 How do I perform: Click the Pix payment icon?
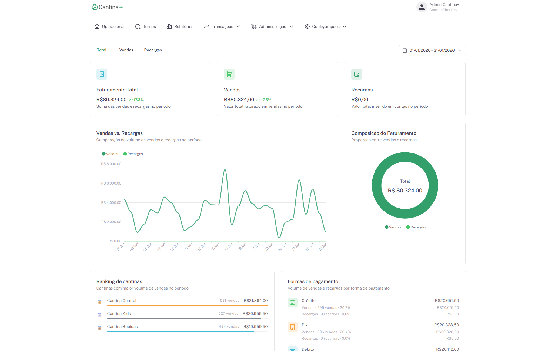click(293, 327)
